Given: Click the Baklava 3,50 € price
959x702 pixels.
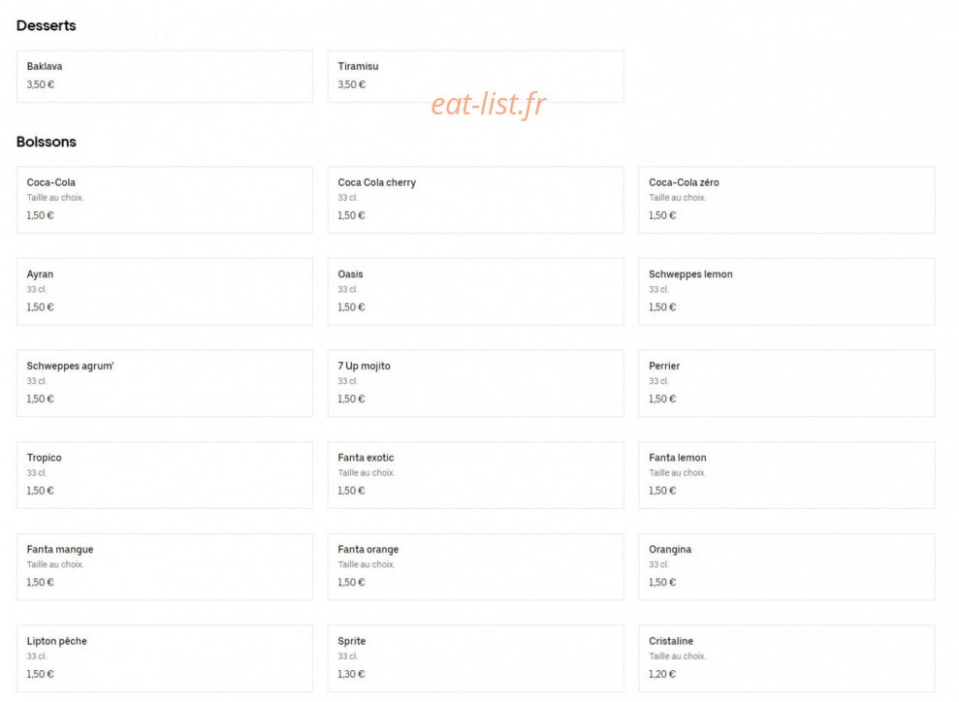Looking at the screenshot, I should (x=41, y=84).
